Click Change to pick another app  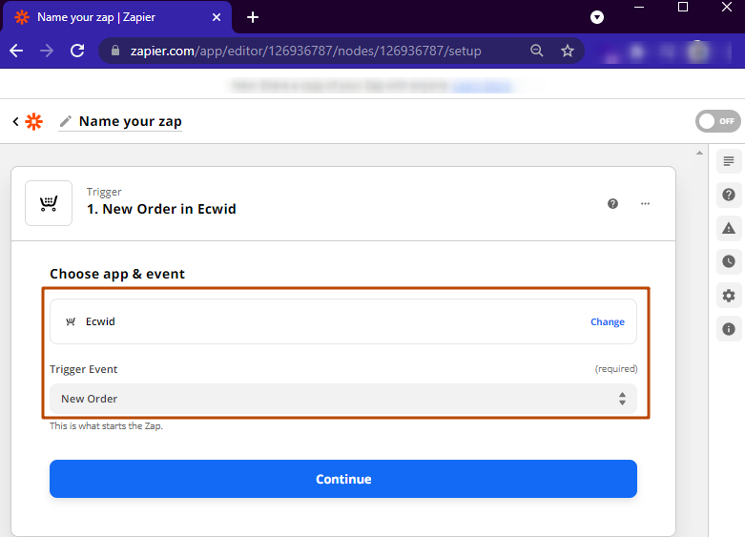pos(608,321)
